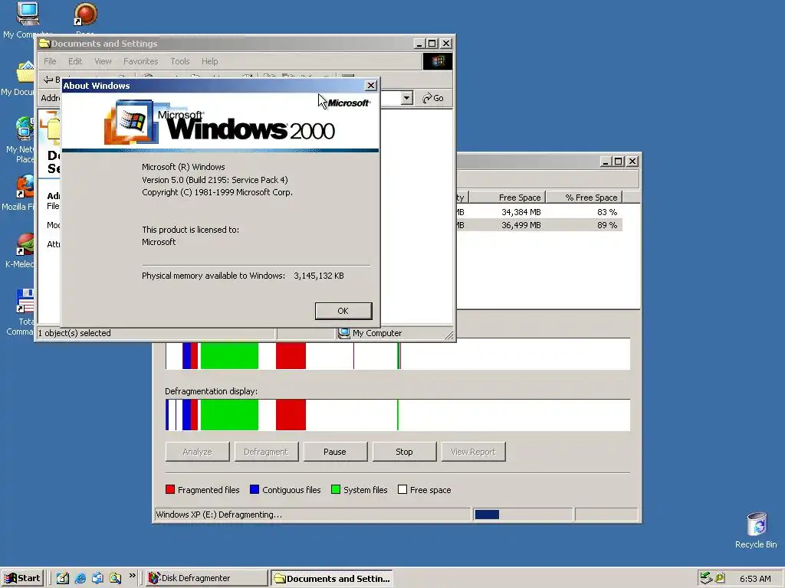Click the green-arrow hardware tray icon
This screenshot has height=588, width=785.
point(706,578)
